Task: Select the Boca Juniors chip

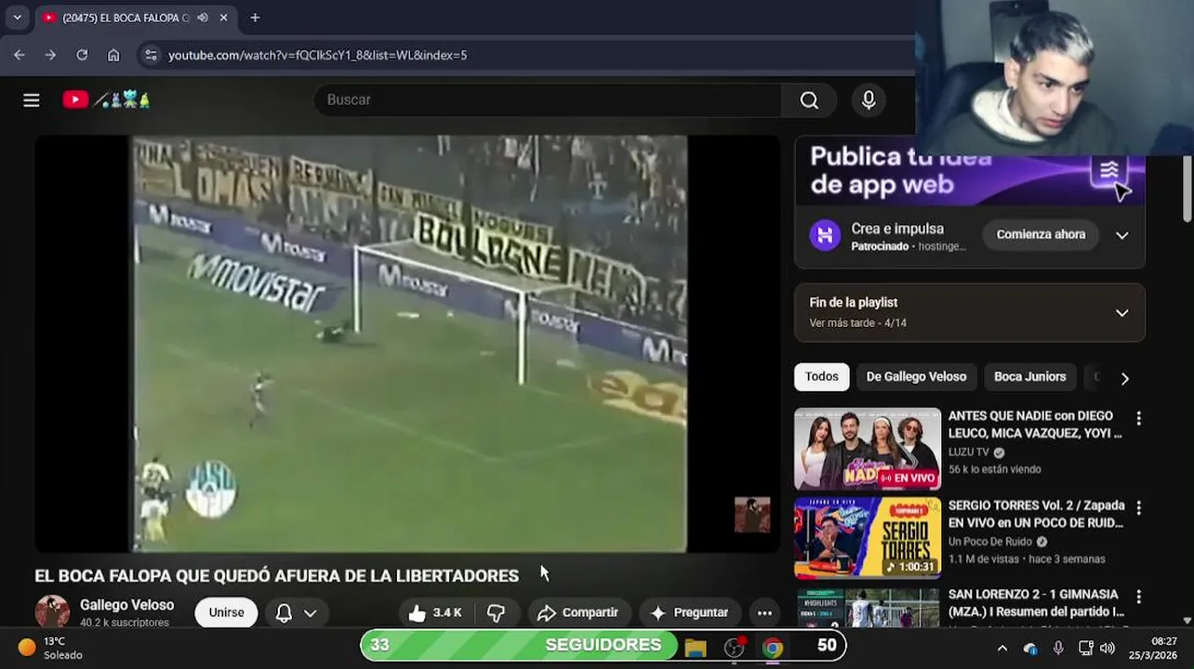Action: point(1029,376)
